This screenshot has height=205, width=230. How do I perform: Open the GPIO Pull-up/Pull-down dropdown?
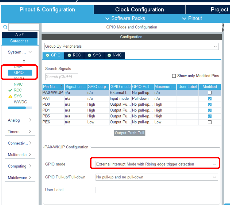pos(156,177)
